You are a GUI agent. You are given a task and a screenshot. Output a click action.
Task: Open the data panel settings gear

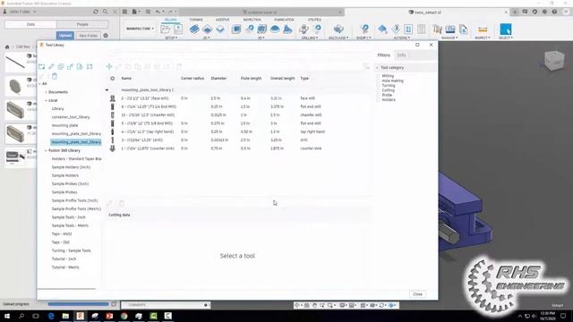(106, 36)
